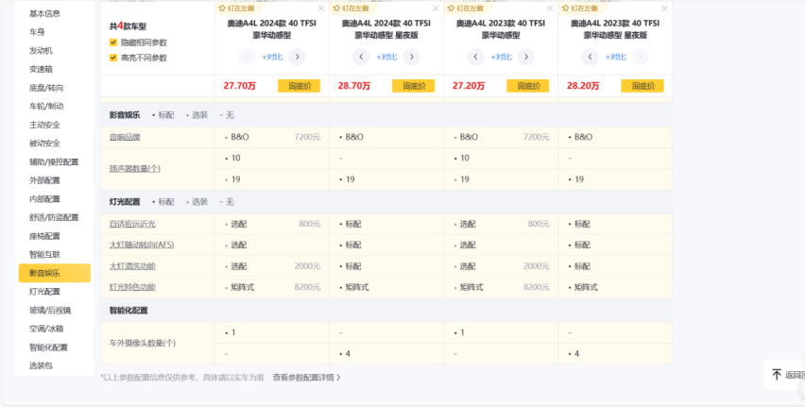This screenshot has height=407, width=805.
Task: Close the 28.70万 2024 星夜版 column
Action: click(x=434, y=8)
